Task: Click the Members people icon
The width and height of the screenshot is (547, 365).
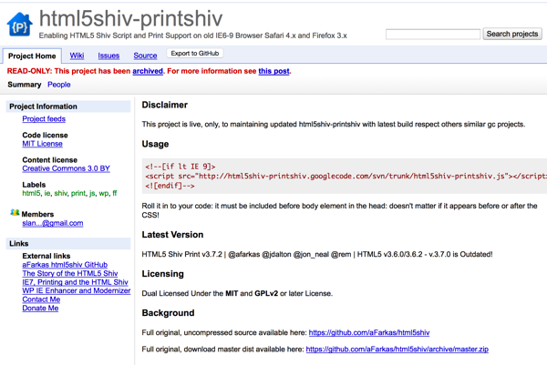Action: [x=15, y=212]
